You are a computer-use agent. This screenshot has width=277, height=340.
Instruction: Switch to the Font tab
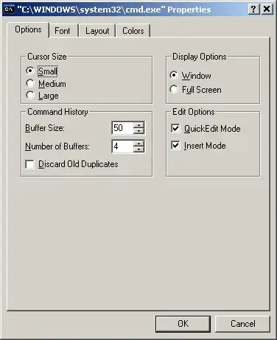pyautogui.click(x=63, y=31)
